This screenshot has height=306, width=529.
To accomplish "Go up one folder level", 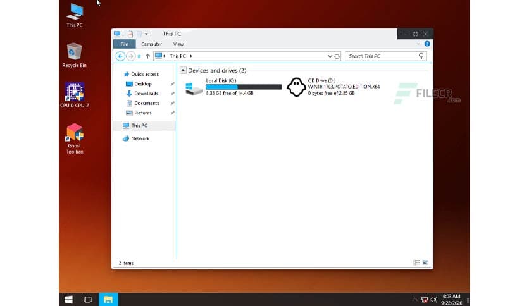I will pos(148,56).
